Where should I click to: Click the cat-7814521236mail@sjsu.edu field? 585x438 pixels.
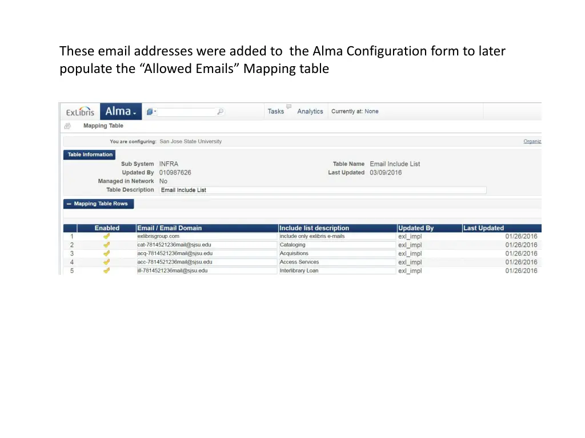click(x=207, y=245)
